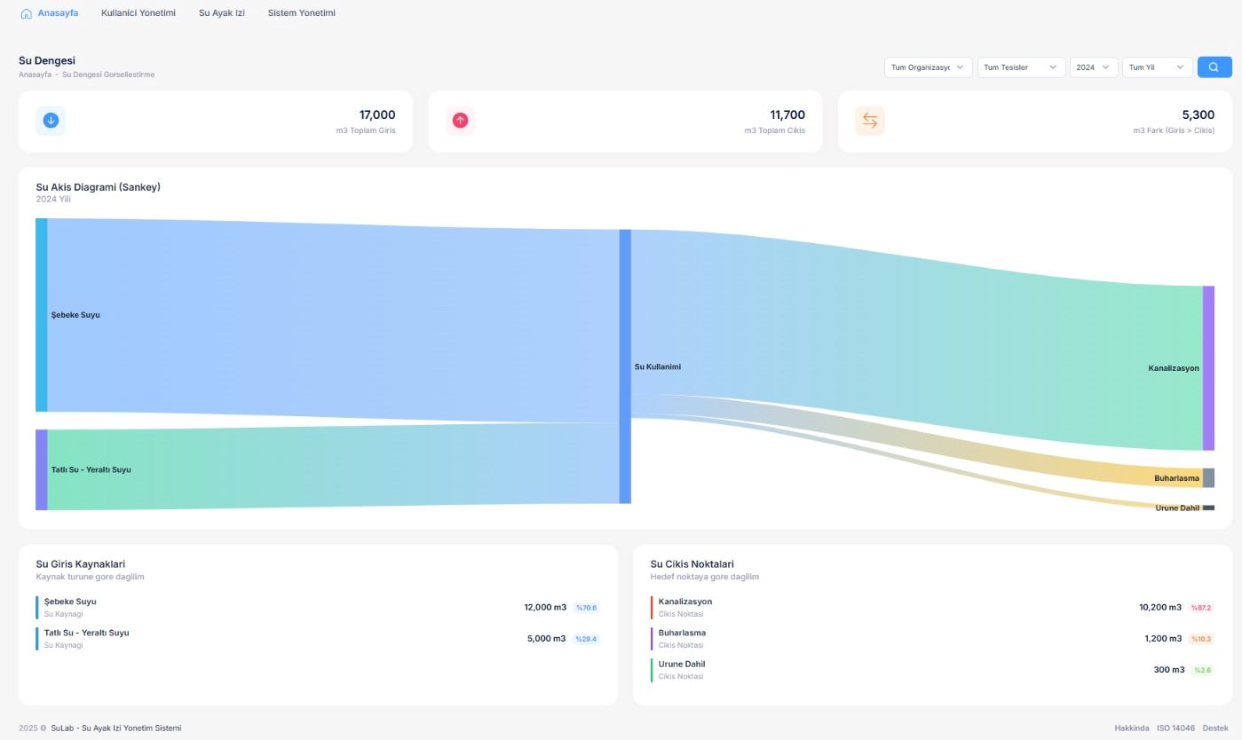Image resolution: width=1242 pixels, height=740 pixels.
Task: Click the Hakkinda footer link
Action: [x=1132, y=728]
